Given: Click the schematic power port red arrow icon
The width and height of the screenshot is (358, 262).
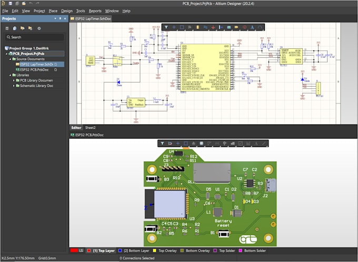Looking at the screenshot, I should click(x=213, y=27).
